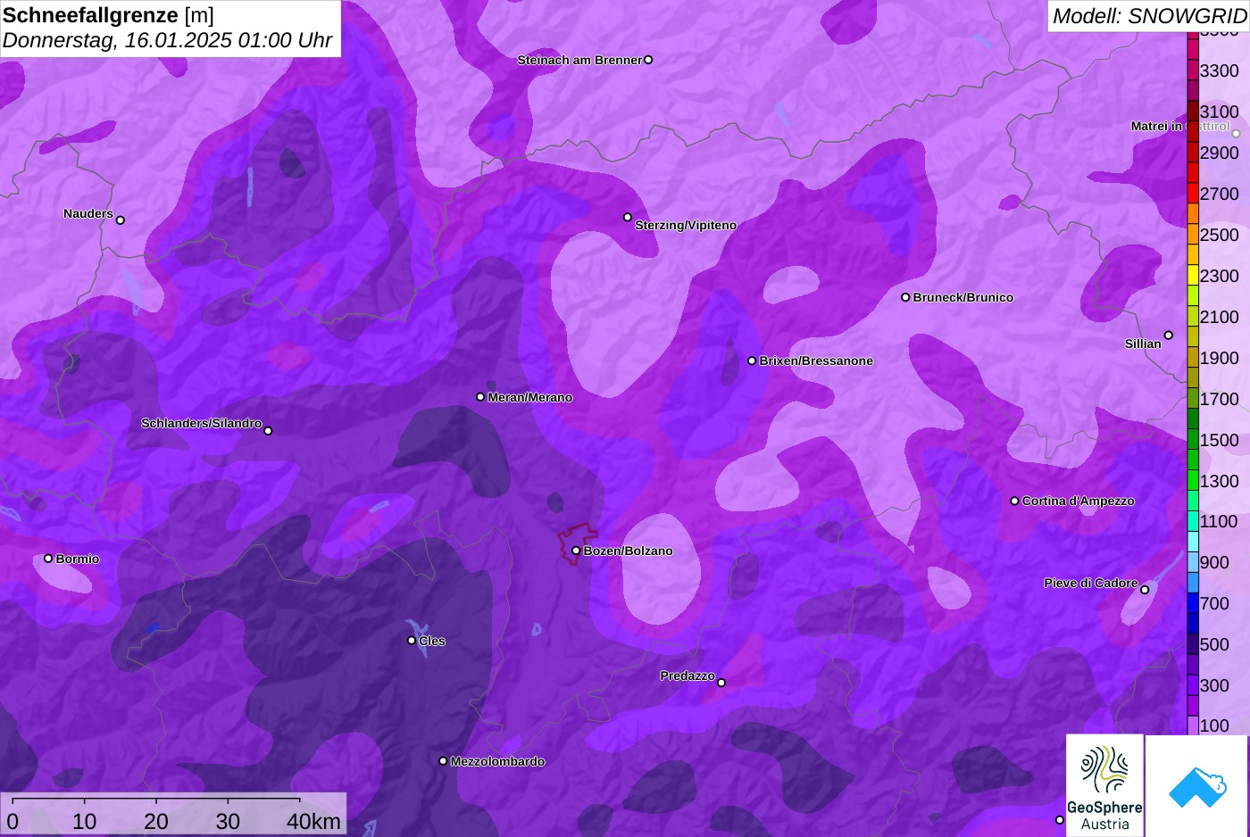Click the legend value 1900

1220,358
